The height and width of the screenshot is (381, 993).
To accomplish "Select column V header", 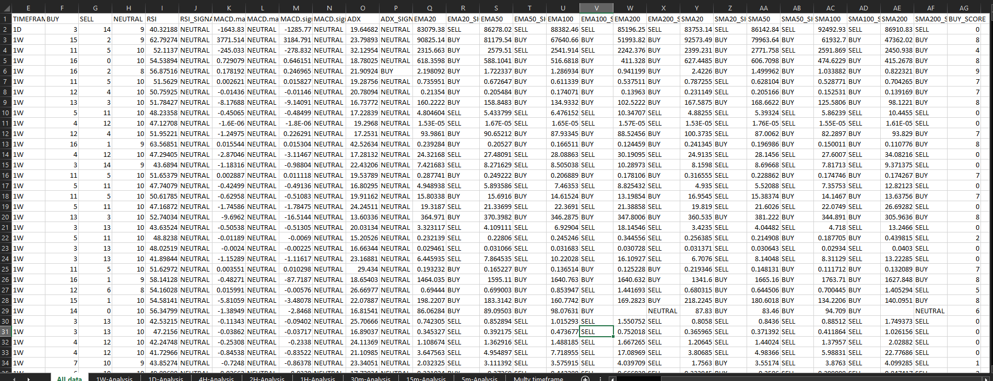I will pyautogui.click(x=596, y=8).
